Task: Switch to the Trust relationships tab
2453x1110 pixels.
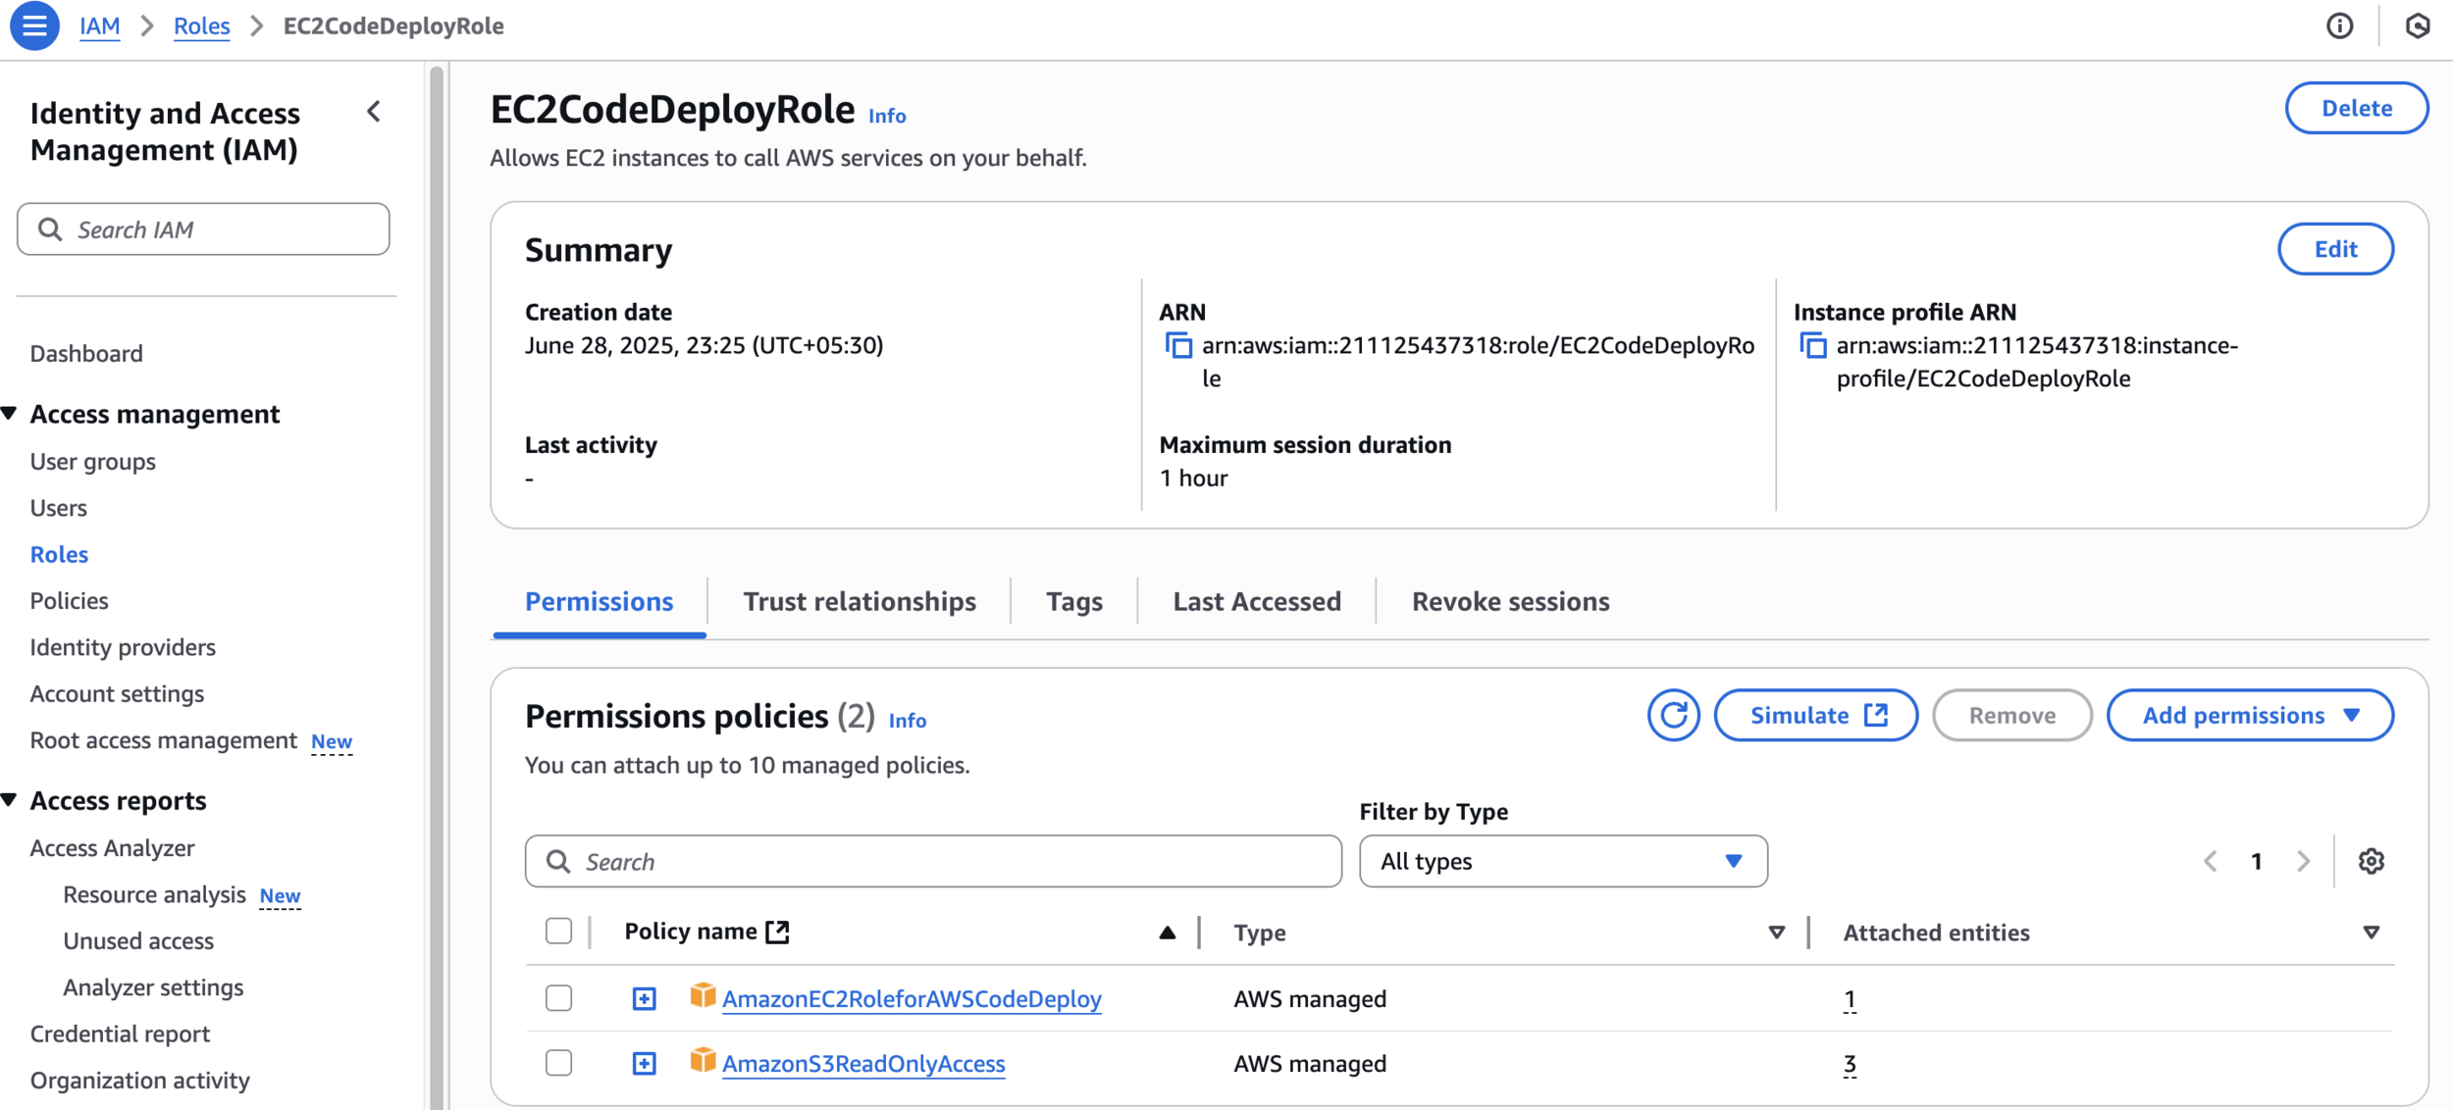Action: 859,601
